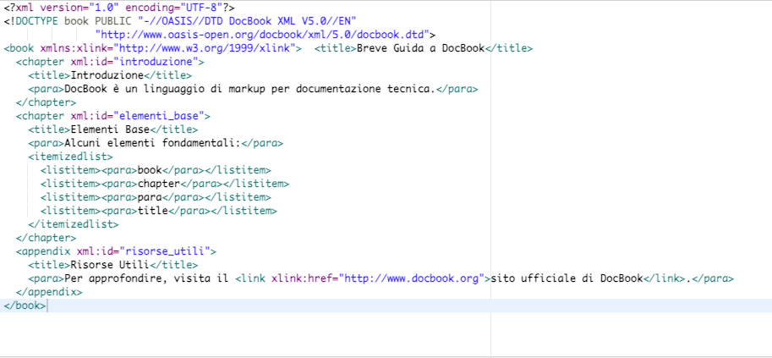
Task: Click the 'Introduzione' title text
Action: [107, 75]
